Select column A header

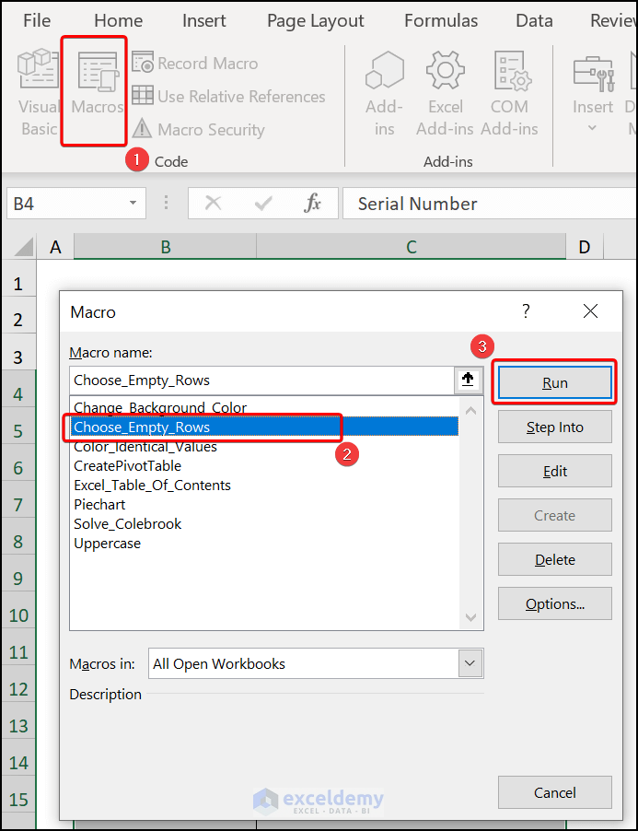click(x=55, y=247)
